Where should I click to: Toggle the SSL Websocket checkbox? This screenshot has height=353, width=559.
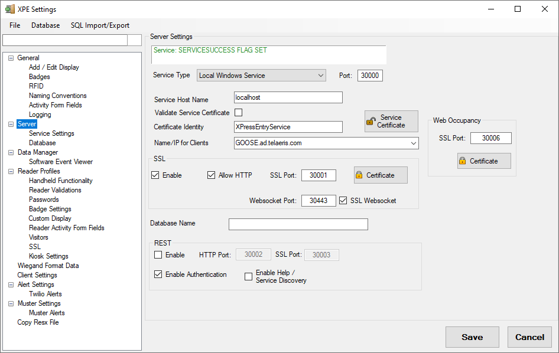click(x=343, y=201)
